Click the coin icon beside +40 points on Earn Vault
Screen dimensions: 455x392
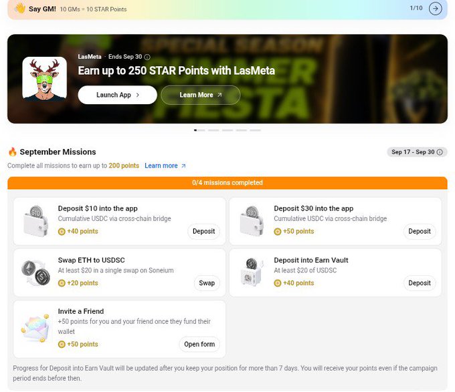(278, 283)
